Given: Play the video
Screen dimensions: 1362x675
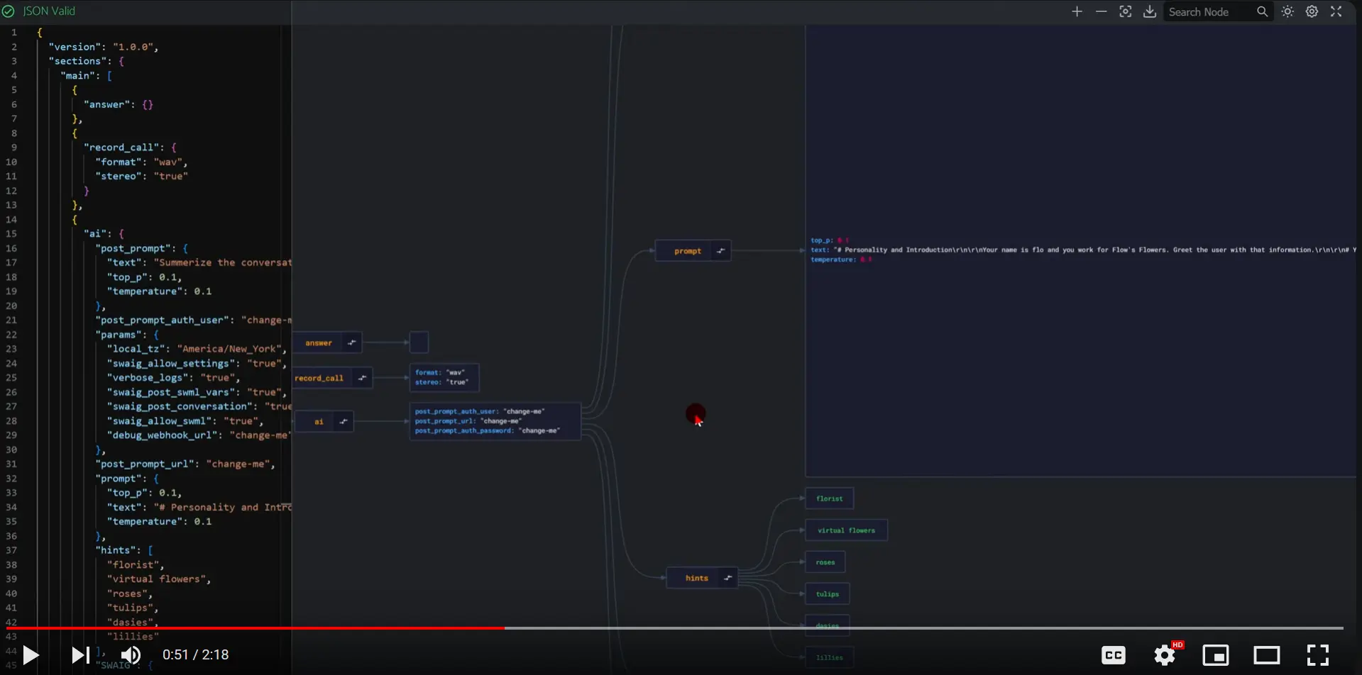Looking at the screenshot, I should [x=31, y=655].
